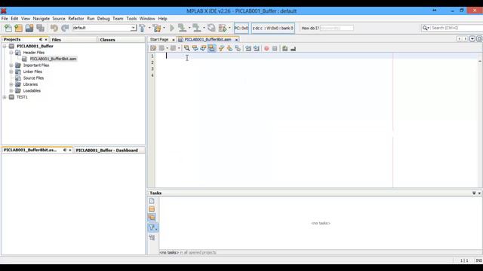Expand the Important Files folder
This screenshot has width=483, height=271.
coord(11,65)
